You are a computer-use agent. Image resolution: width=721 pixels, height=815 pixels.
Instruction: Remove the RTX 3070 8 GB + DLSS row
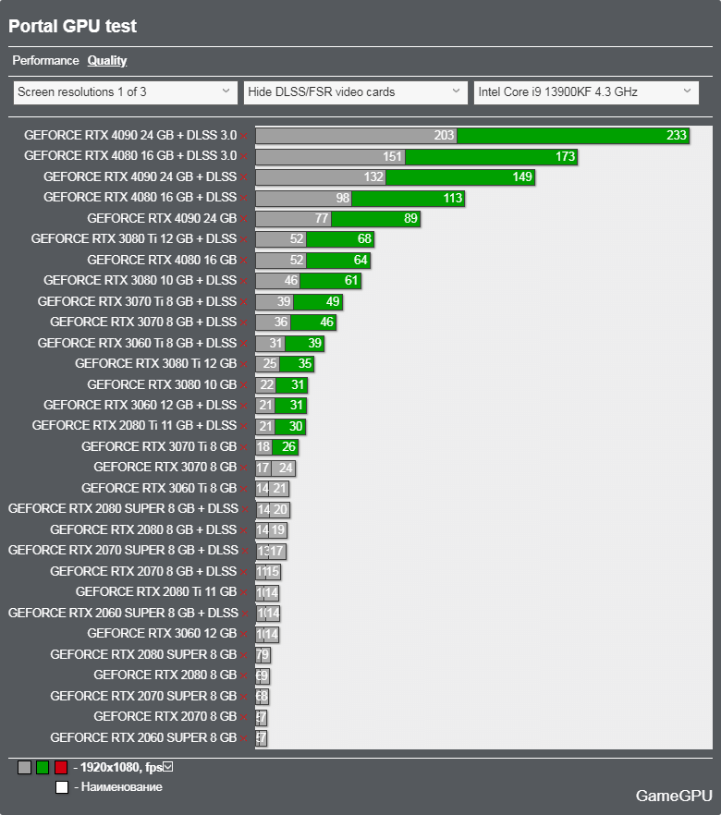pos(244,323)
